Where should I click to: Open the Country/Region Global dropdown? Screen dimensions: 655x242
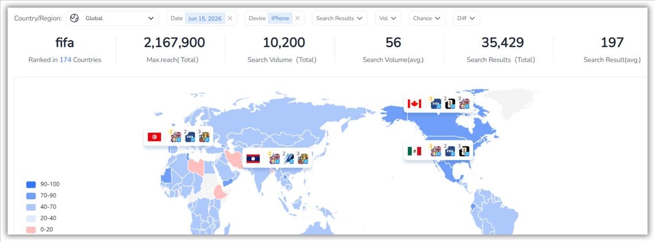(113, 18)
